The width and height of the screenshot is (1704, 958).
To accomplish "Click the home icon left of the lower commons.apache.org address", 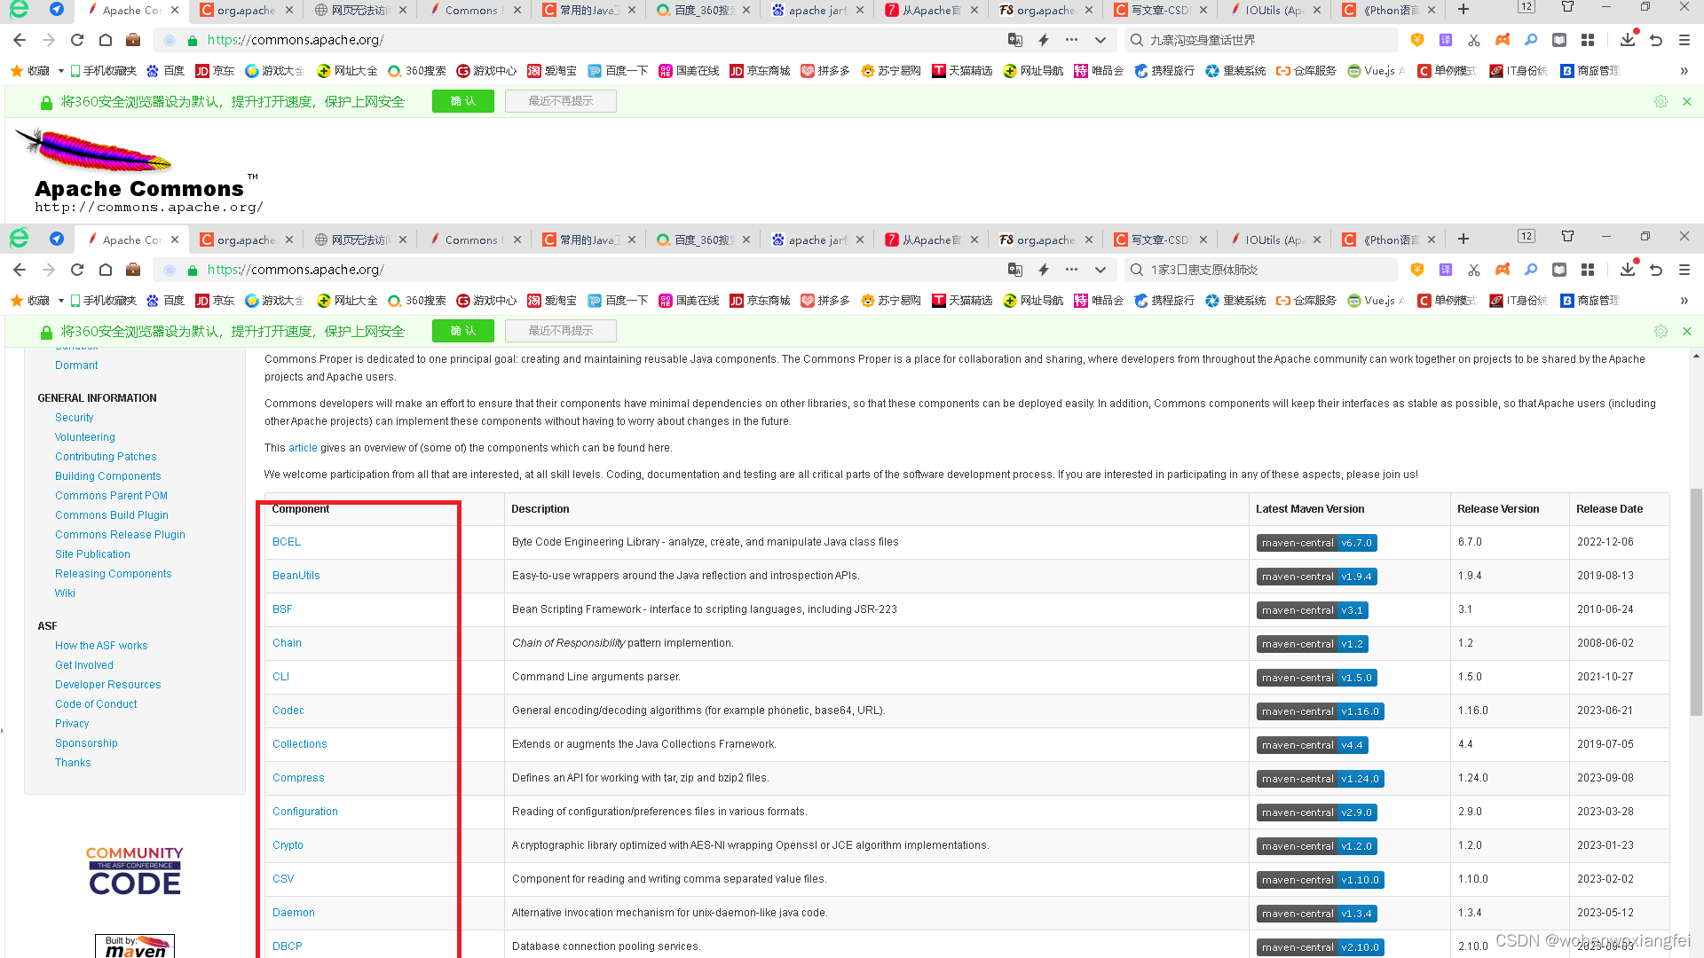I will click(106, 270).
